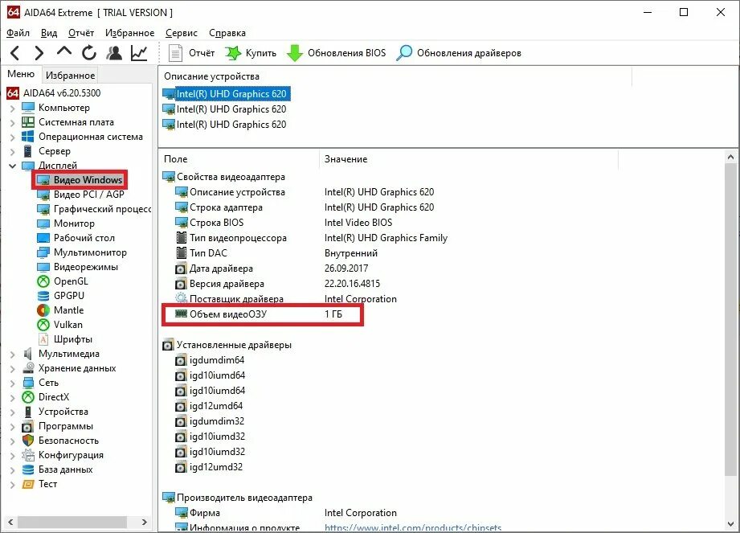
Task: Expand the Компьютер tree node
Action: [13, 108]
